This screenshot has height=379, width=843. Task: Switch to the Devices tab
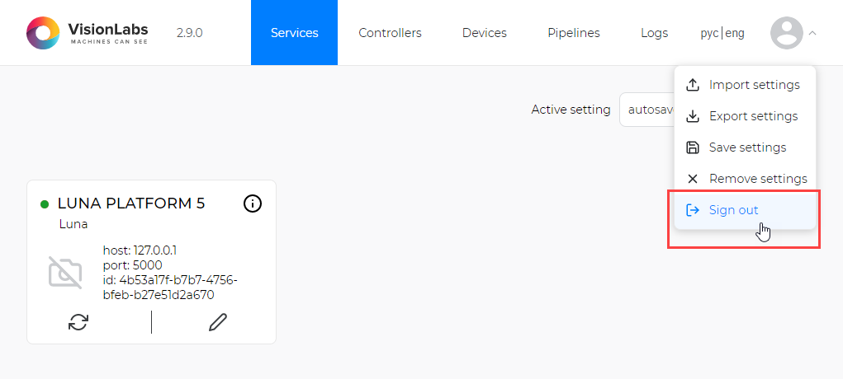click(x=485, y=33)
